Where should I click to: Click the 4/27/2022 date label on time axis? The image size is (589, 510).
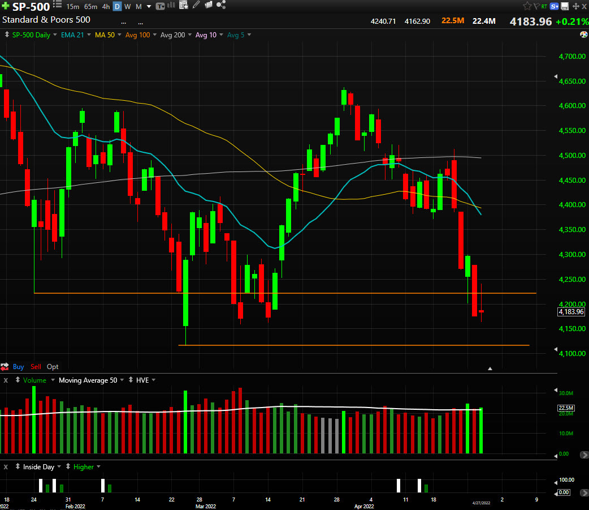point(481,503)
